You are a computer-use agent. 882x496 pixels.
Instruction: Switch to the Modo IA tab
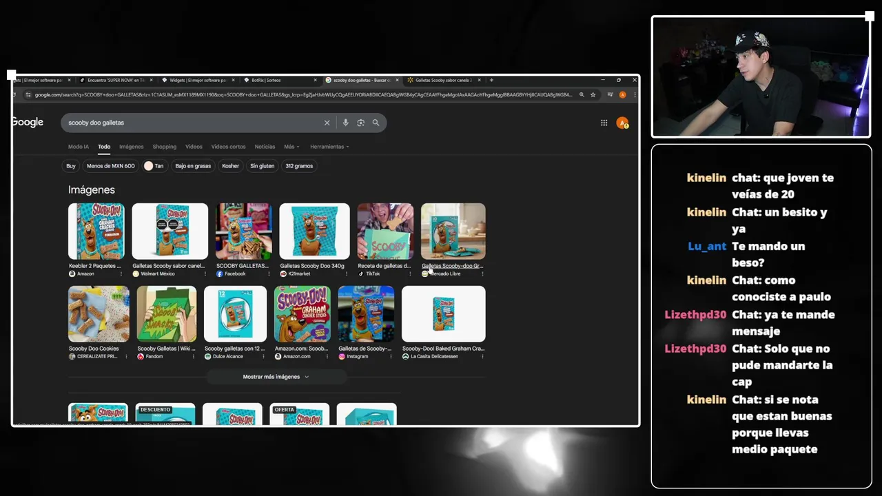[79, 147]
